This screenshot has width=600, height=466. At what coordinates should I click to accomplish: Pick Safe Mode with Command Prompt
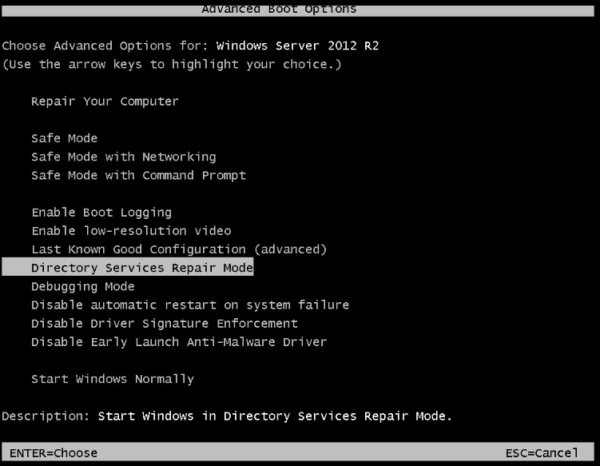point(138,175)
